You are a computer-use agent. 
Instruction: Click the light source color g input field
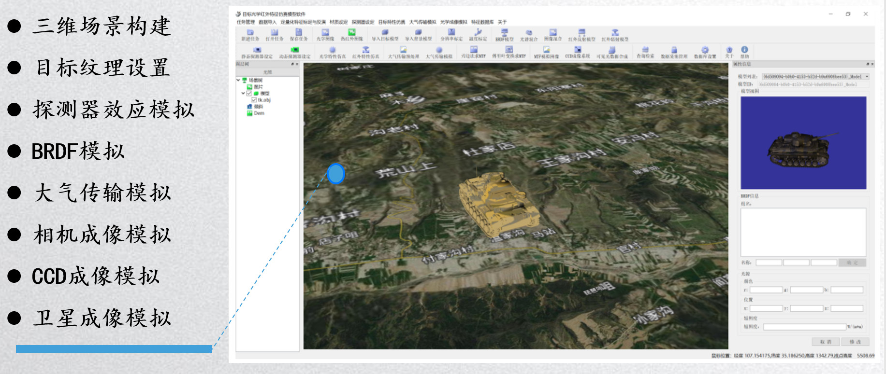[807, 290]
